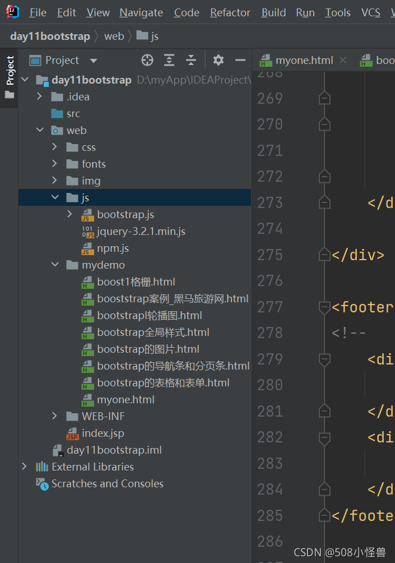
Task: Select the bootstrap.js file icon
Action: 88,215
